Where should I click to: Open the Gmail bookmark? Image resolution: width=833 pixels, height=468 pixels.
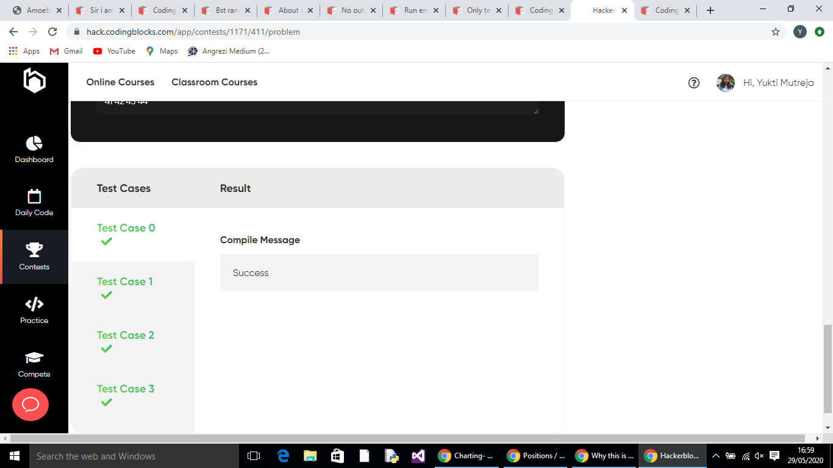[66, 51]
